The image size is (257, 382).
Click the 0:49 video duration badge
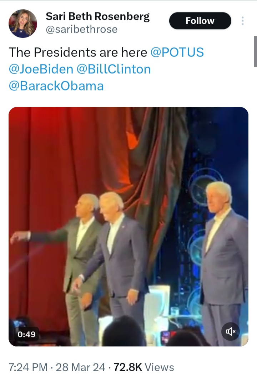click(x=26, y=334)
